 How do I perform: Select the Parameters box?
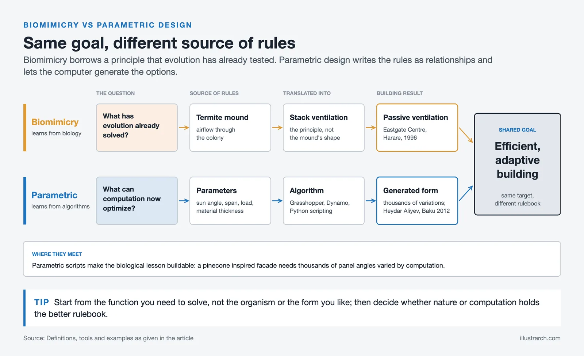point(230,201)
